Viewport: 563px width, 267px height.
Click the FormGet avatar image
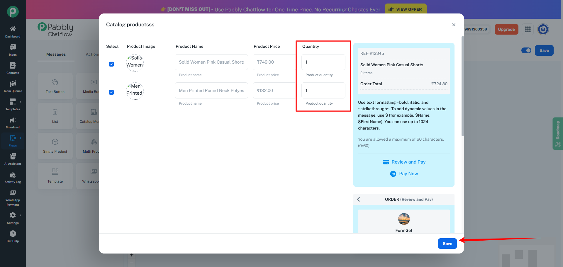click(404, 219)
